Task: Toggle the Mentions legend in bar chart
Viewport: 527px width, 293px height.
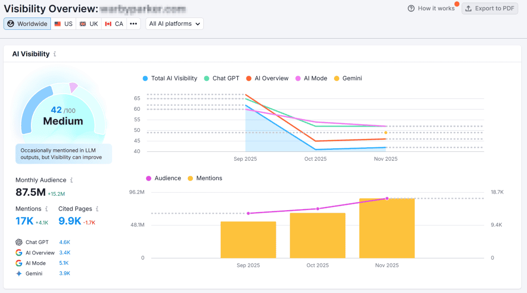Action: [x=205, y=178]
